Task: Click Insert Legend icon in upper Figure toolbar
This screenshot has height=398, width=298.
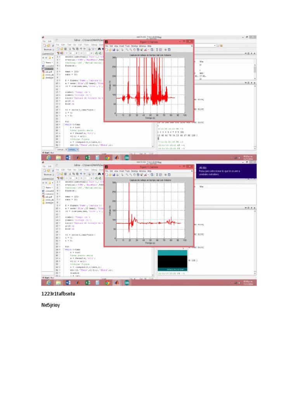Action: coord(160,50)
